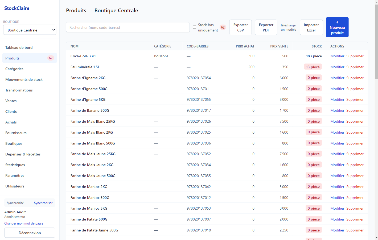Focus the product search field
Image resolution: width=378 pixels, height=240 pixels.
(128, 27)
